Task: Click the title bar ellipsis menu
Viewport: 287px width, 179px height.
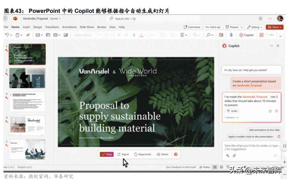Action: point(270,18)
